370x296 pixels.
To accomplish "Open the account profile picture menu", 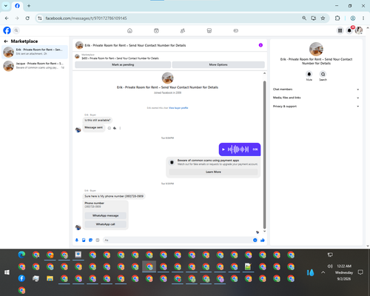I will (x=359, y=30).
